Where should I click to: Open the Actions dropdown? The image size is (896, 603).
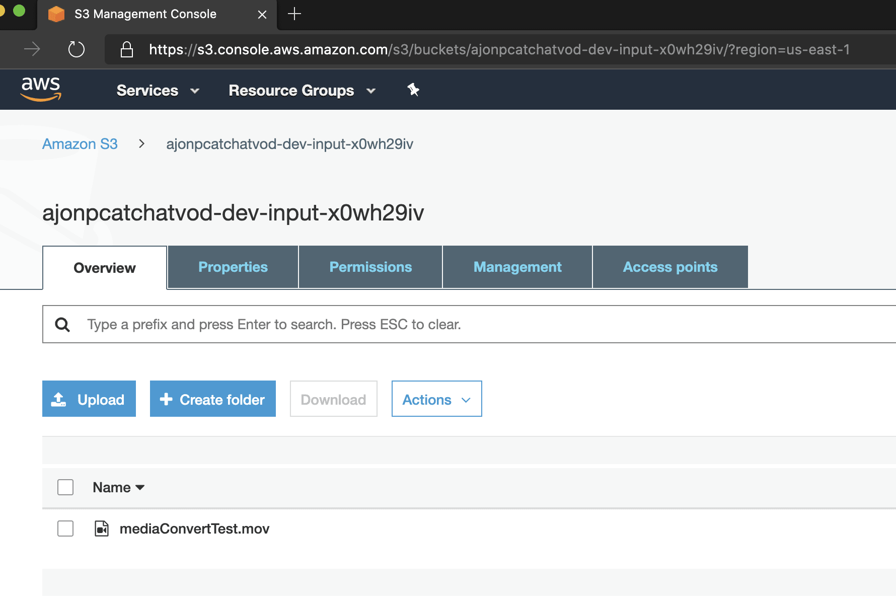coord(437,399)
